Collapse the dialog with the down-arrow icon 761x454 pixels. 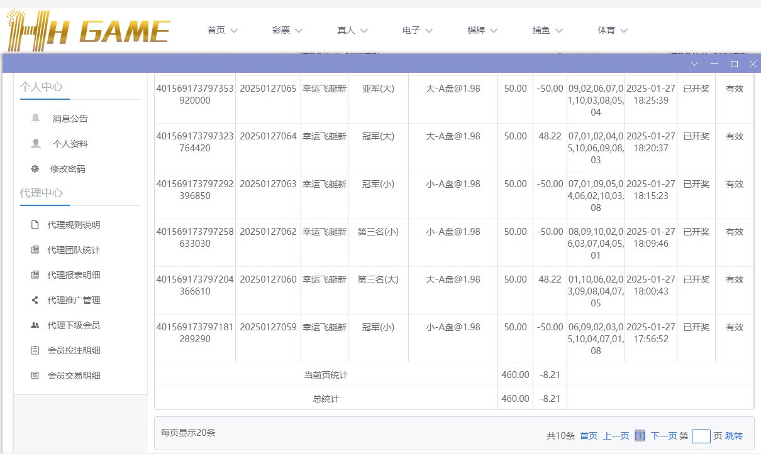[x=694, y=63]
